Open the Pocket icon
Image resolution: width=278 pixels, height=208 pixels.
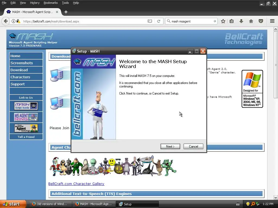(x=261, y=21)
